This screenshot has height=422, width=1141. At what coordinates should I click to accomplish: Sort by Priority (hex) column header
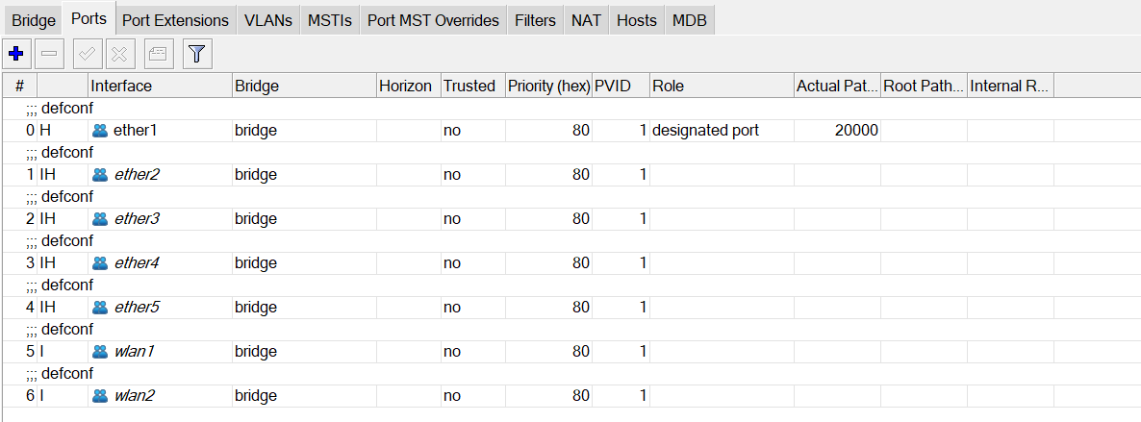click(547, 86)
